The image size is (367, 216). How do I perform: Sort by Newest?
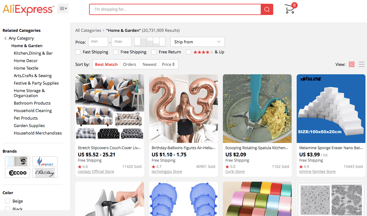149,64
